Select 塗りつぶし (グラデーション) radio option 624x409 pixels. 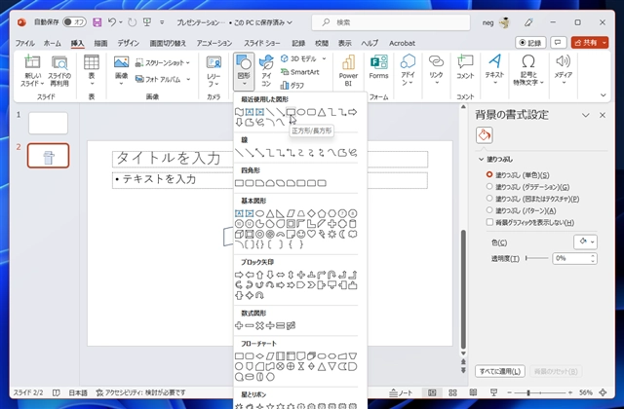tap(489, 186)
